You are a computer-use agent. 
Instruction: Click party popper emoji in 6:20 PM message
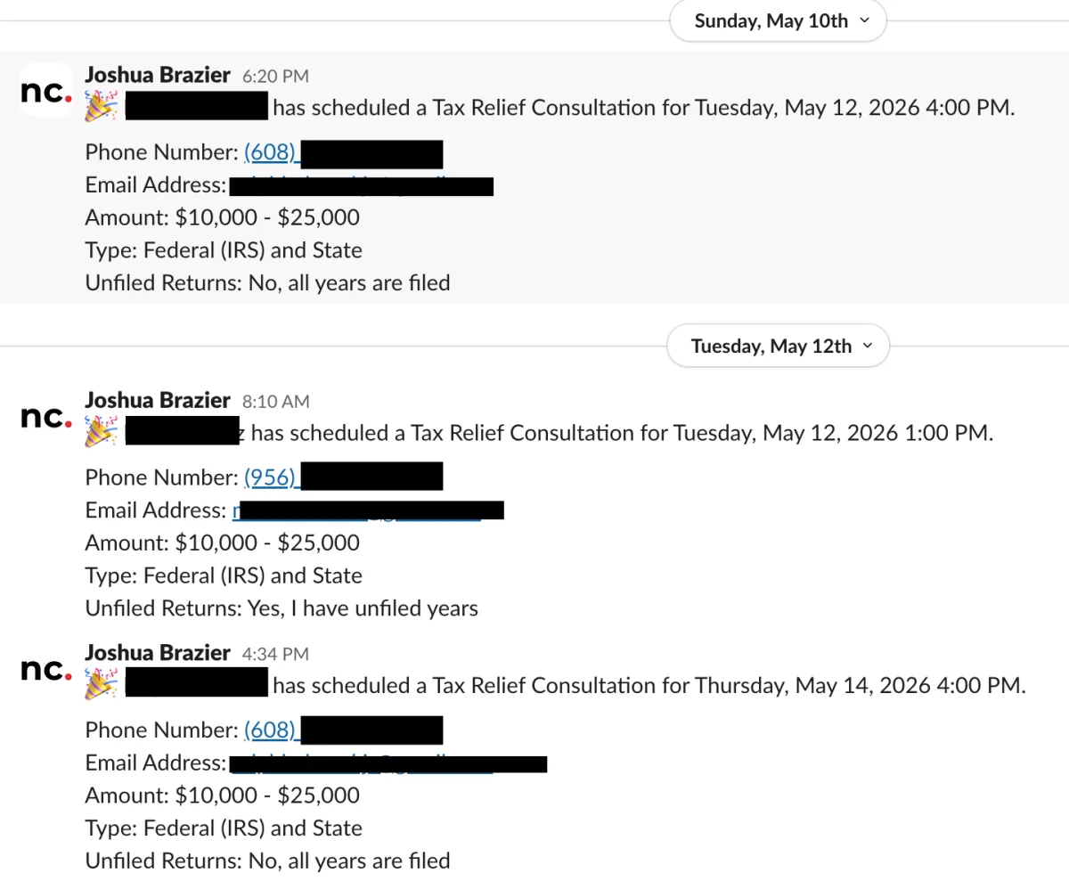tap(102, 107)
